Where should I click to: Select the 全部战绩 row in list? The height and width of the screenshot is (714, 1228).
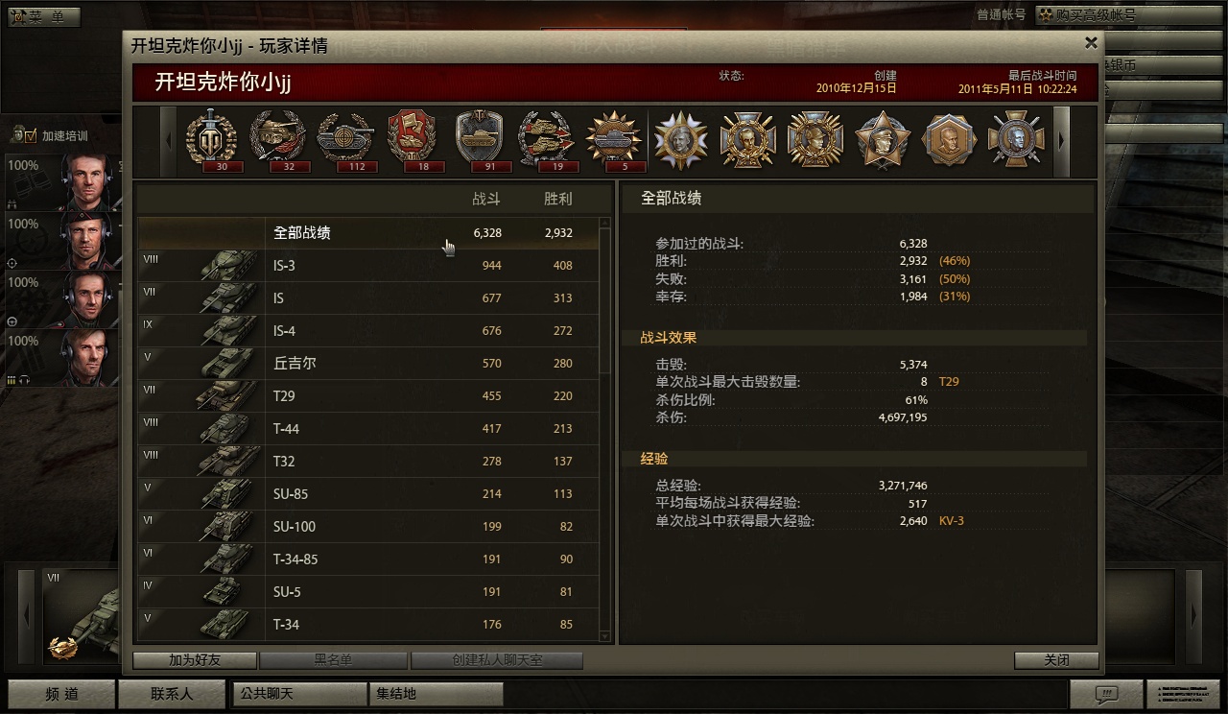coord(368,233)
